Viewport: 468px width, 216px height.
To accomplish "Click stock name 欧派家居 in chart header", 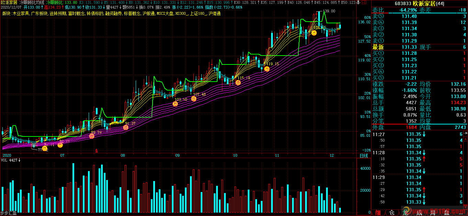I will click(9, 2).
